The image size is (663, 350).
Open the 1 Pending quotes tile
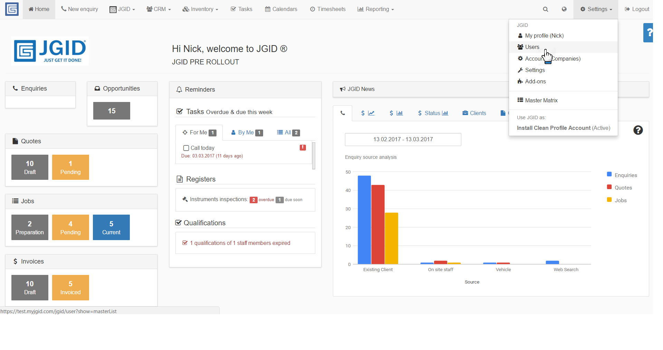pos(70,167)
